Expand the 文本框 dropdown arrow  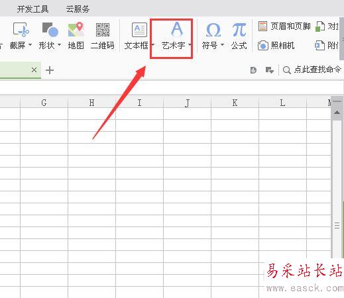pyautogui.click(x=152, y=45)
